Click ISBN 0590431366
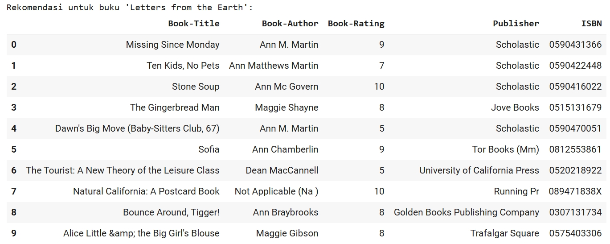The width and height of the screenshot is (610, 244). 575,45
